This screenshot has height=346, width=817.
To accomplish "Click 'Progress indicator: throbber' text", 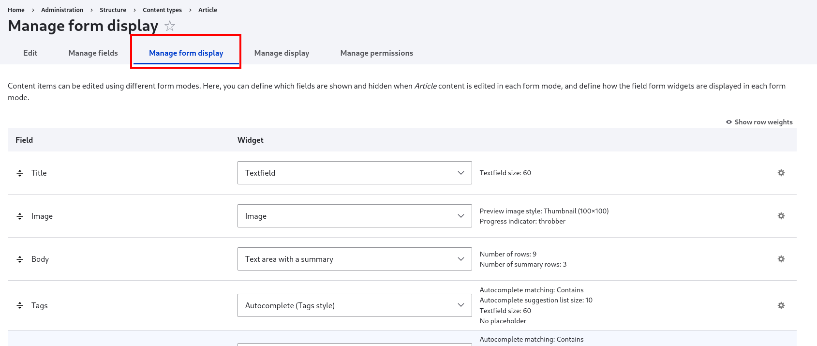I will point(522,221).
